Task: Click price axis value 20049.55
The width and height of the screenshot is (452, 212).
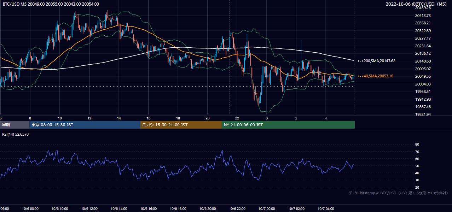Action: 423,76
